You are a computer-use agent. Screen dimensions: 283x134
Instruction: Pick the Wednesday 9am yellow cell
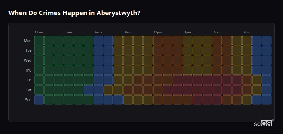point(128,60)
